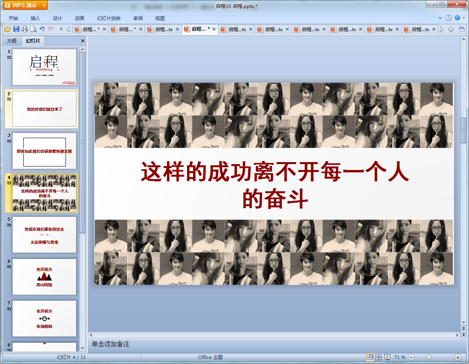This screenshot has width=469, height=364.
Task: Zoom out with the minus button
Action: click(411, 357)
